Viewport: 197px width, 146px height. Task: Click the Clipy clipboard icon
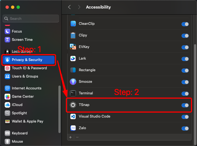click(x=73, y=35)
